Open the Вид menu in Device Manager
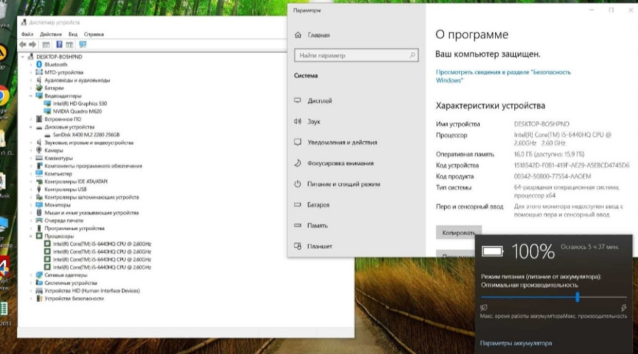The width and height of the screenshot is (638, 354). click(73, 34)
